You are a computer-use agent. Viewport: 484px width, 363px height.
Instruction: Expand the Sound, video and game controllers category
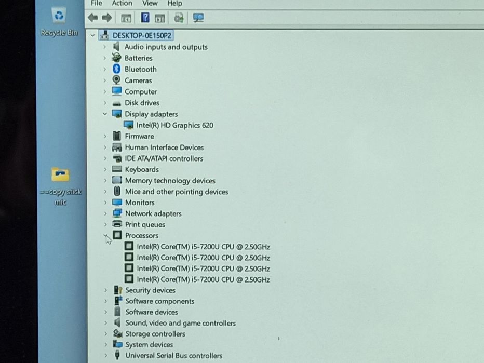coord(105,323)
